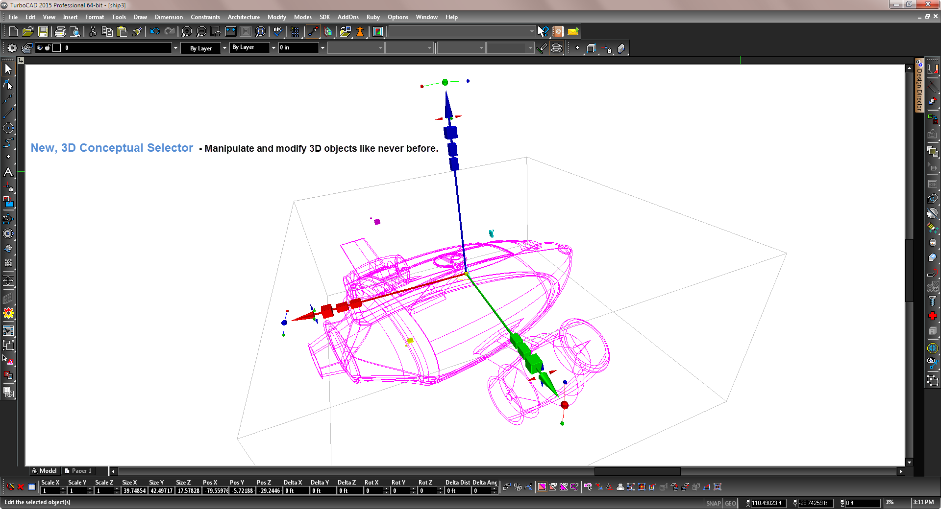The width and height of the screenshot is (941, 509).
Task: Click the Zoom Out magnifier icon
Action: click(x=201, y=32)
